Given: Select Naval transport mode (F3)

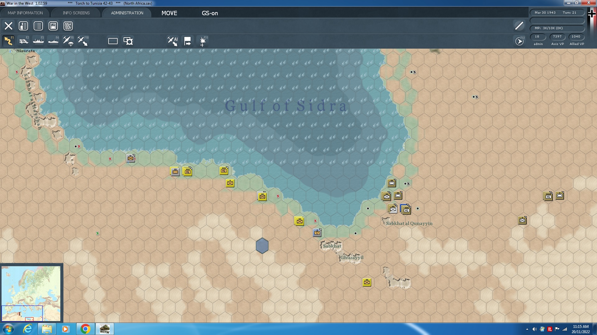Looking at the screenshot, I should pos(38,41).
